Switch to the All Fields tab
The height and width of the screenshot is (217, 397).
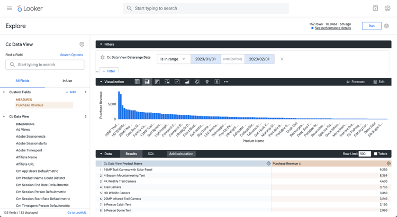click(x=23, y=81)
